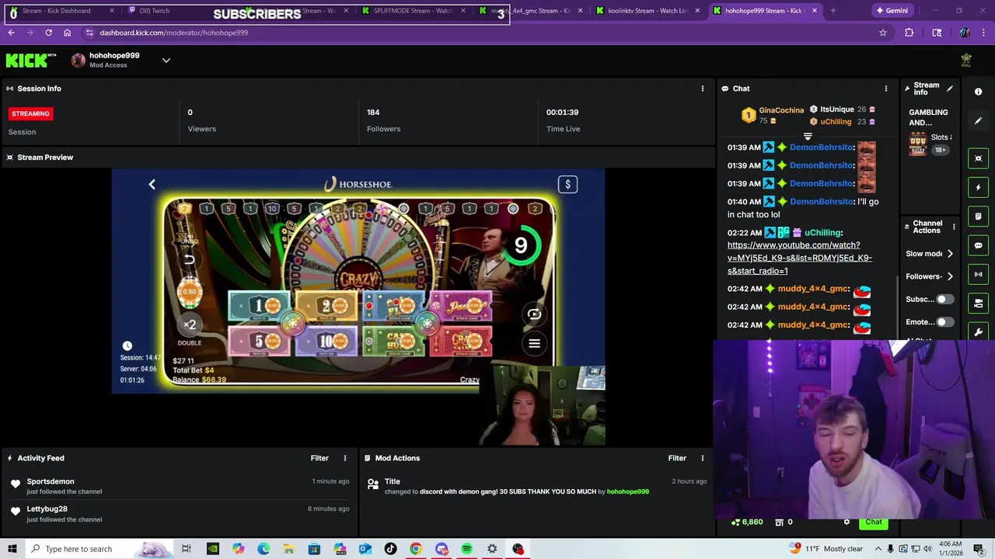Click the browser home button
The height and width of the screenshot is (559, 995).
(x=67, y=33)
